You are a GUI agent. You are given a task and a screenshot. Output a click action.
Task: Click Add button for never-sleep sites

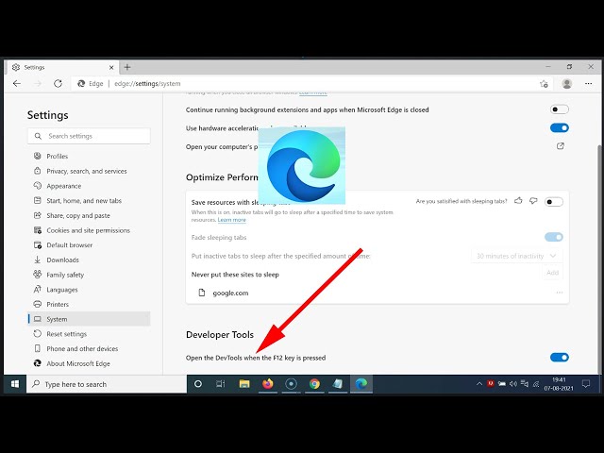pyautogui.click(x=552, y=273)
